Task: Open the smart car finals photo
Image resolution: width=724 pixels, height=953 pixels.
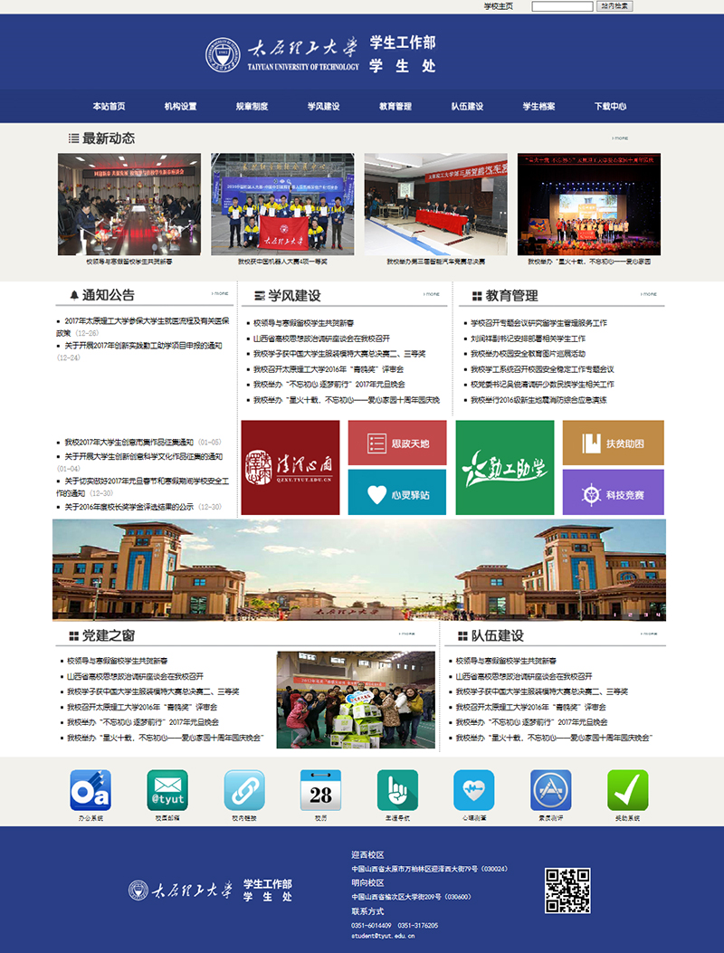Action: point(436,205)
